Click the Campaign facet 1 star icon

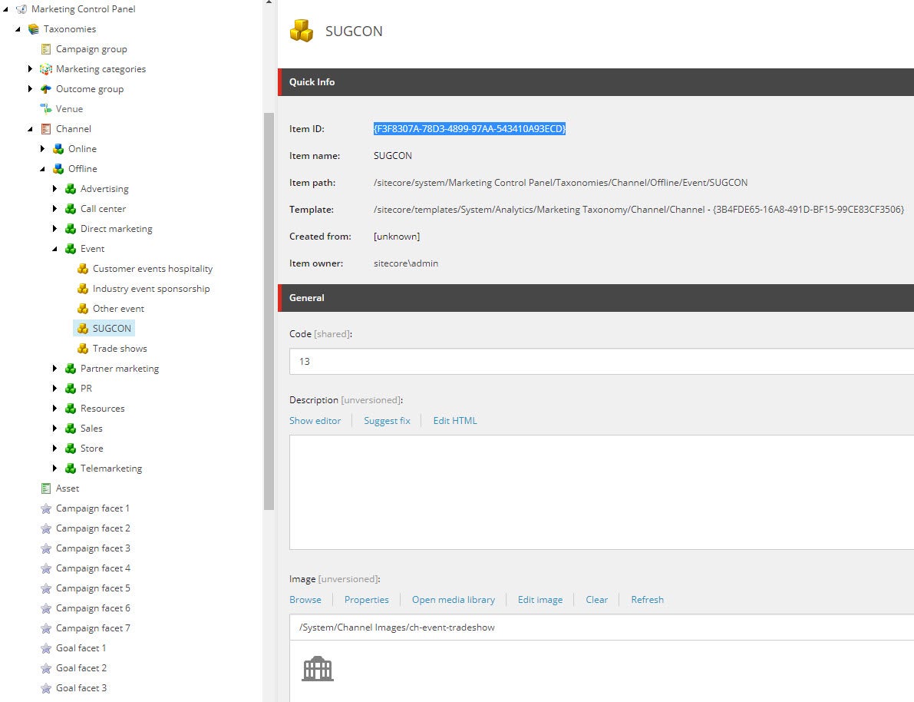coord(45,508)
